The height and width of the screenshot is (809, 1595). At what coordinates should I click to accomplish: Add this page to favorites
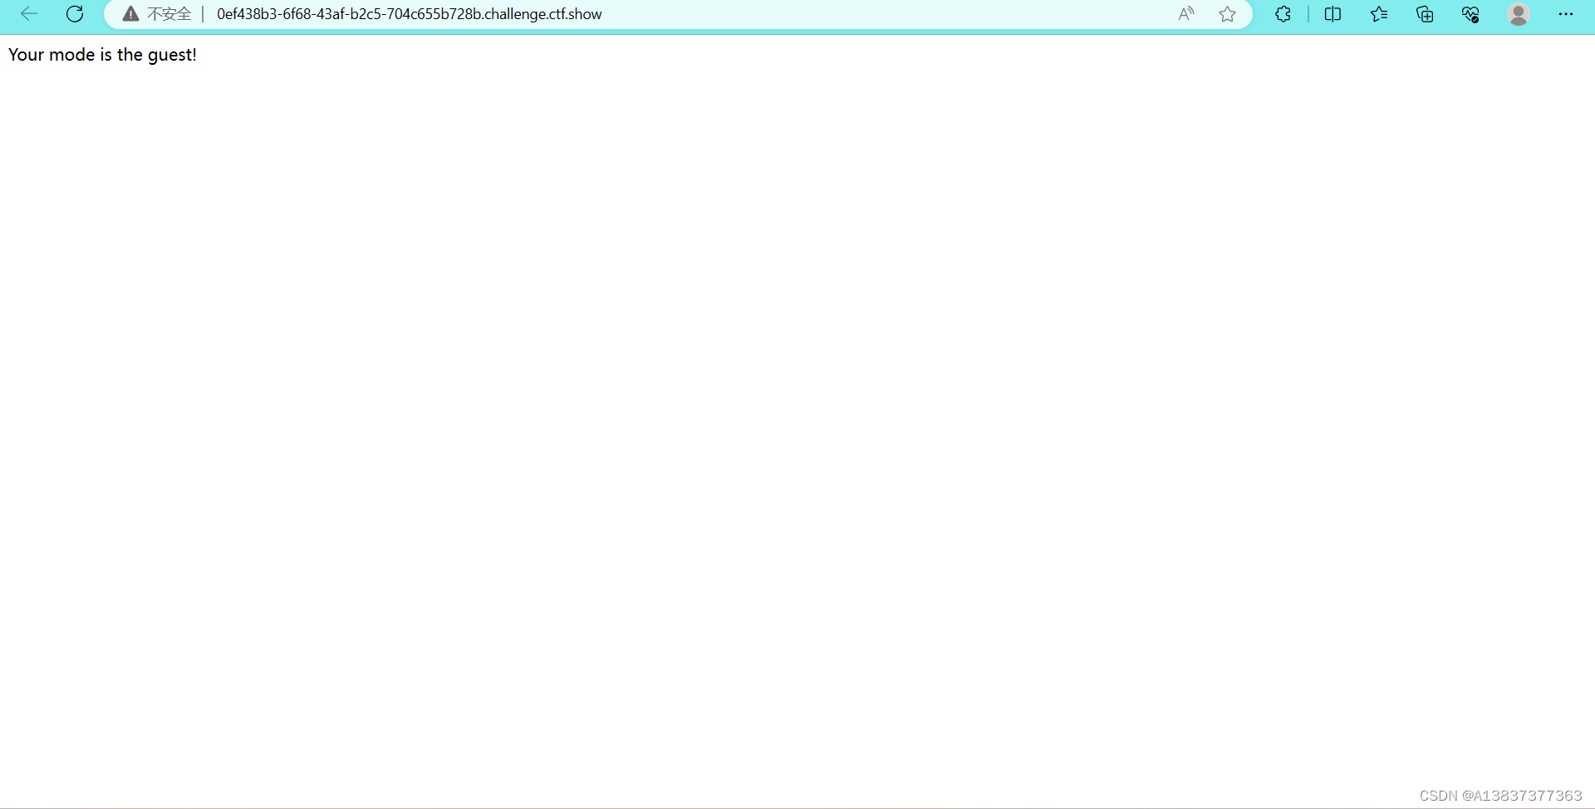coord(1227,14)
